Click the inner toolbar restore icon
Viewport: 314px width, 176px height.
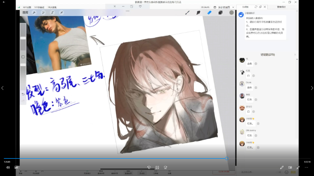click(x=131, y=7)
